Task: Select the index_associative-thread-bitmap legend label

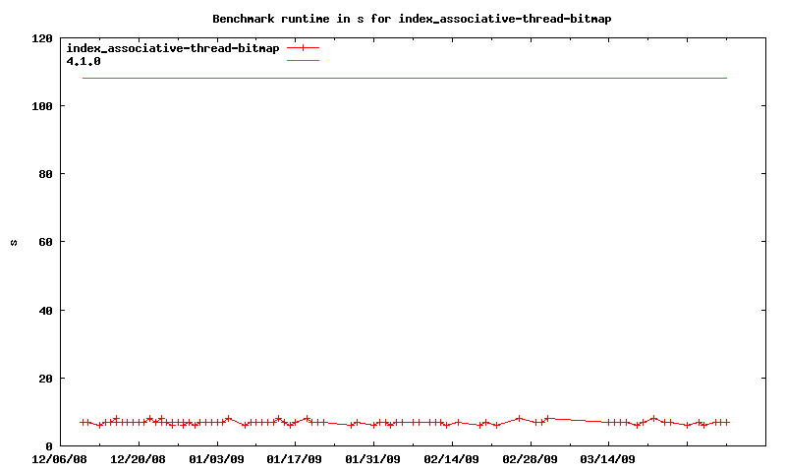Action: 172,47
